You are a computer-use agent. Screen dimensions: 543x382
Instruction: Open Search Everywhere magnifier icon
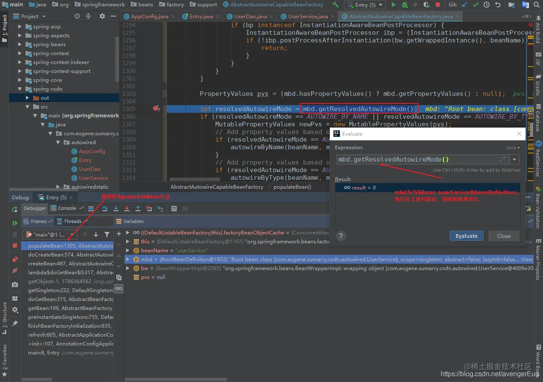pyautogui.click(x=537, y=5)
